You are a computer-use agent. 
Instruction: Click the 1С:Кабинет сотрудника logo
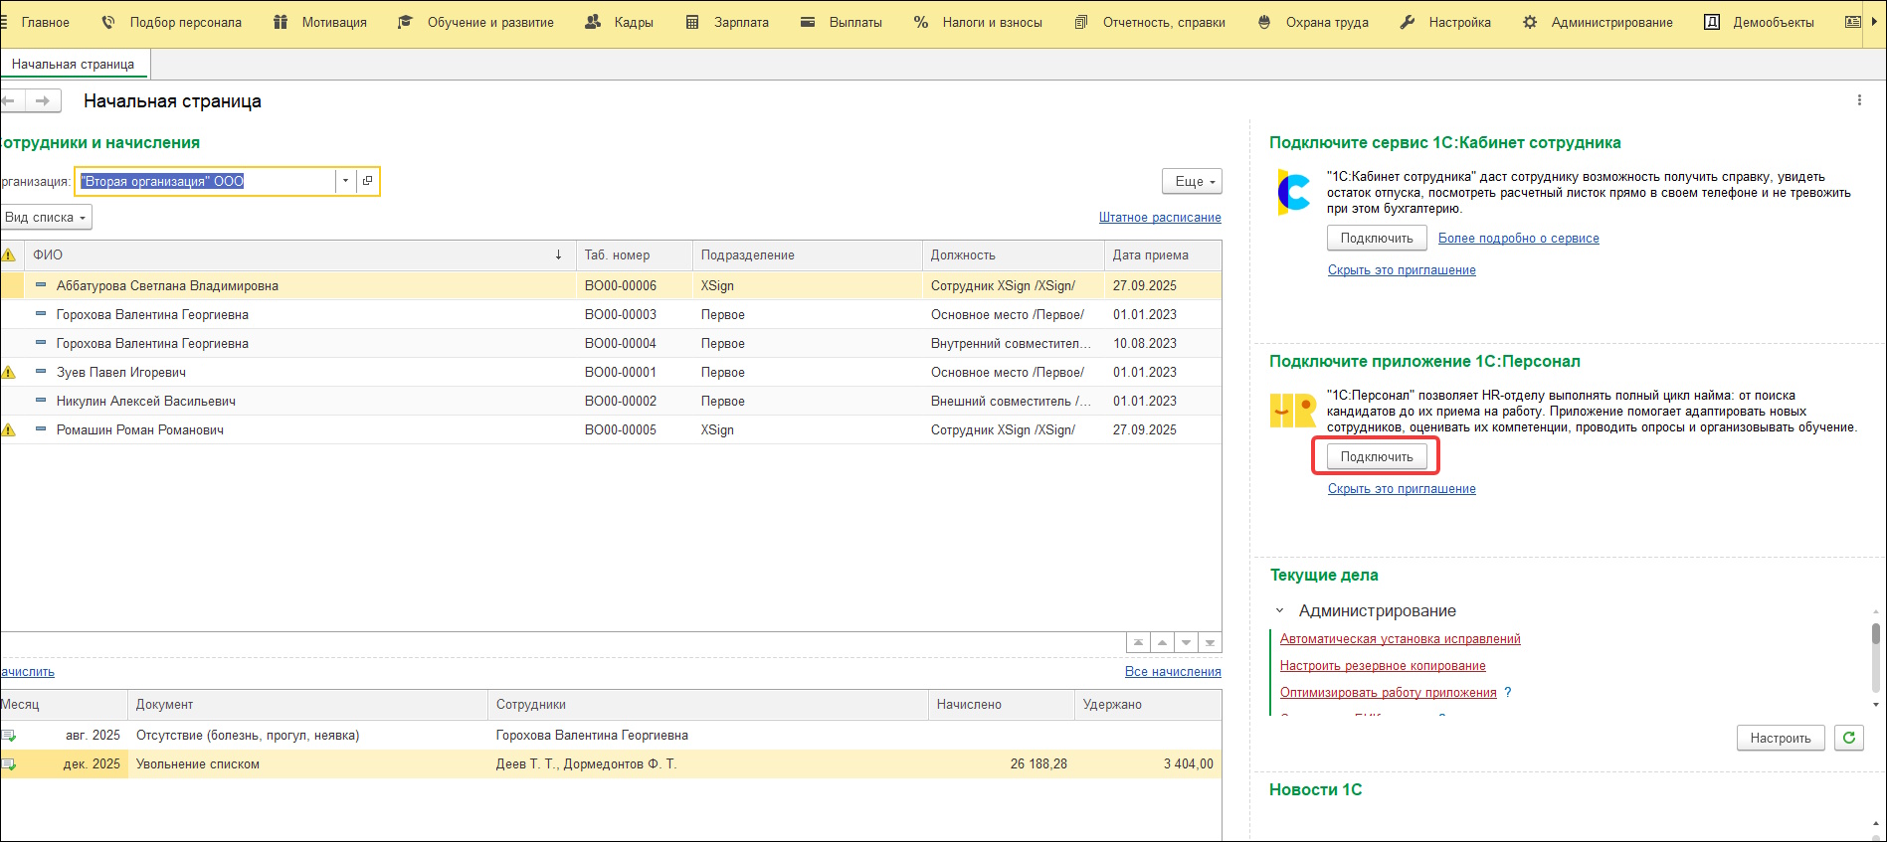(1293, 192)
